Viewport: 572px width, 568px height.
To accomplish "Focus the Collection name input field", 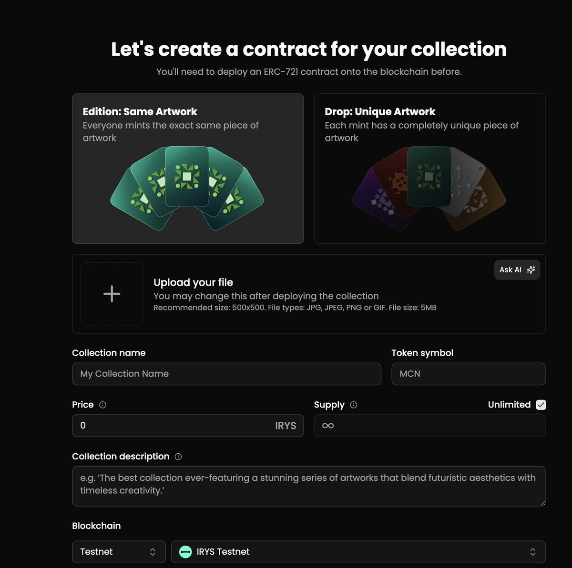I will click(x=226, y=374).
